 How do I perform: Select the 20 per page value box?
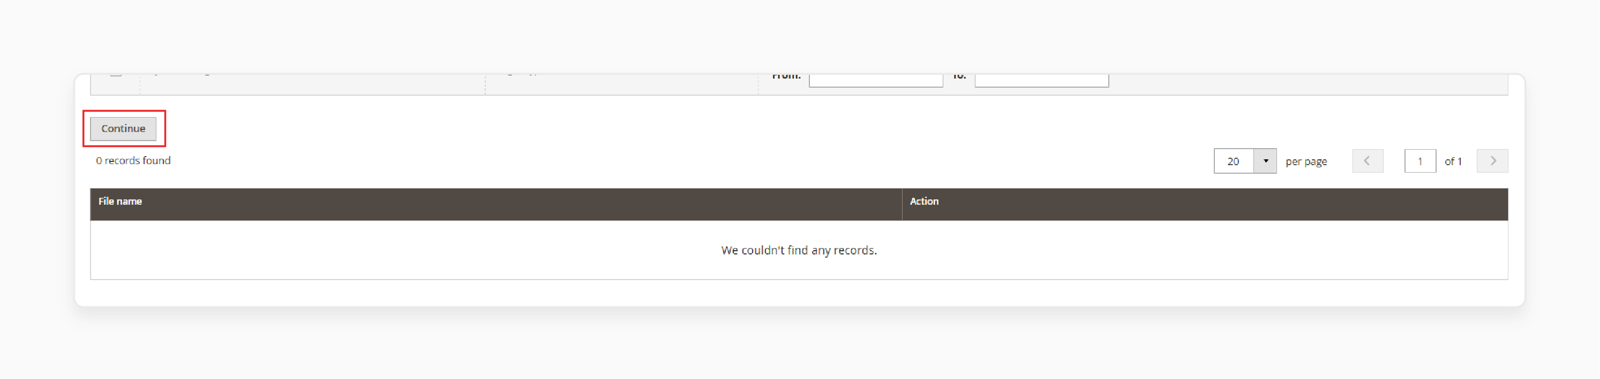point(1234,161)
